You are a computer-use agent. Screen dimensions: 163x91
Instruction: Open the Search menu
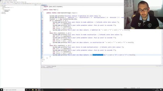tap(15, 2)
